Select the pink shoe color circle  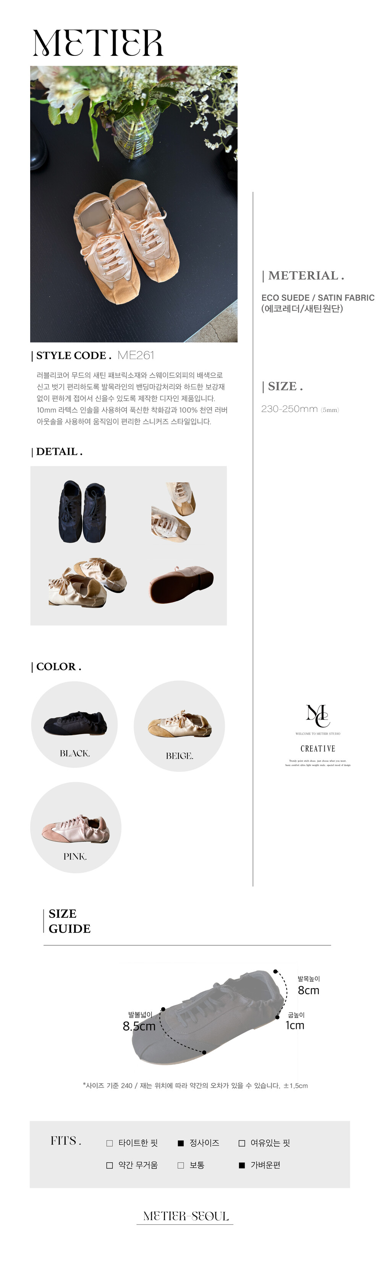(x=76, y=827)
